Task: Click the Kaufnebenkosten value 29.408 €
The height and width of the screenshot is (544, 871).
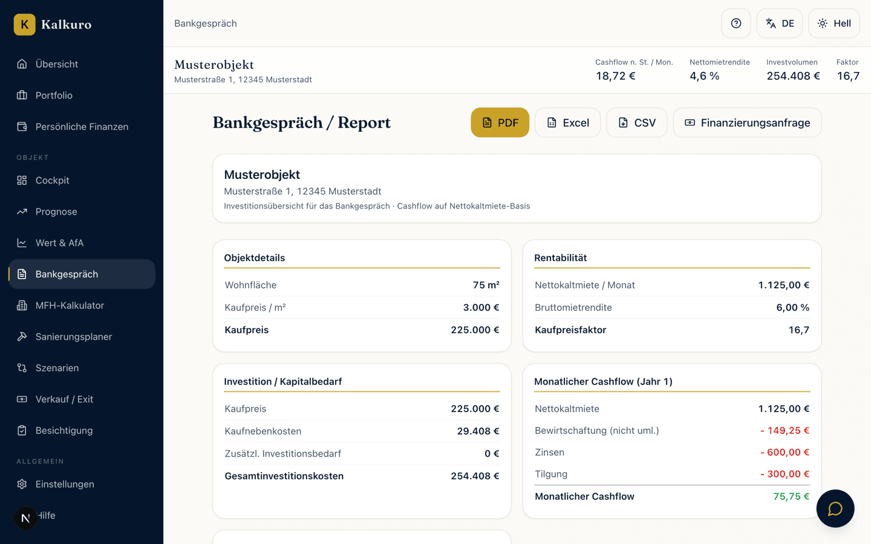Action: pos(478,432)
